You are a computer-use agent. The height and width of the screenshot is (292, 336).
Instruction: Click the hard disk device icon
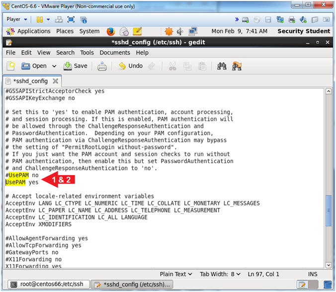[246, 20]
